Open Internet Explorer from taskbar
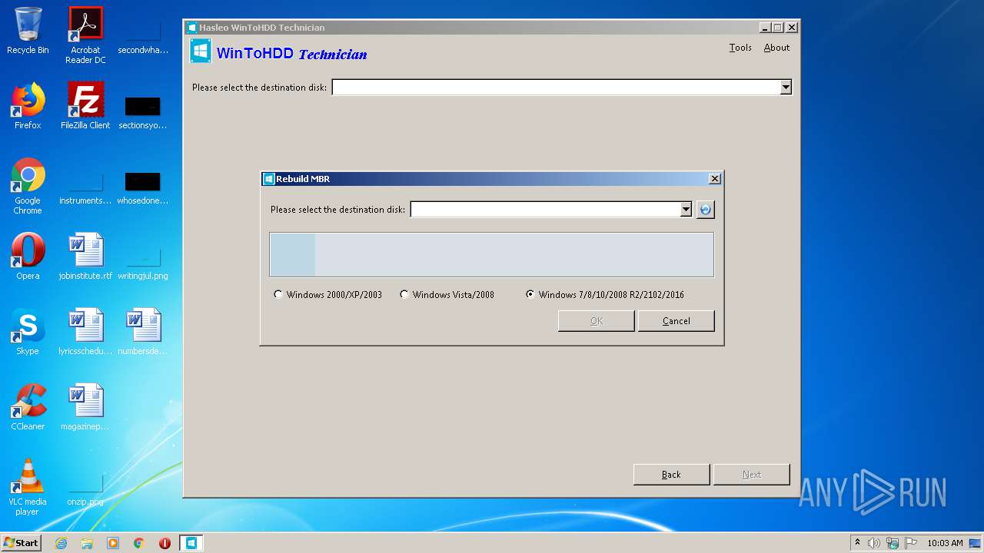The width and height of the screenshot is (984, 553). coord(61,543)
